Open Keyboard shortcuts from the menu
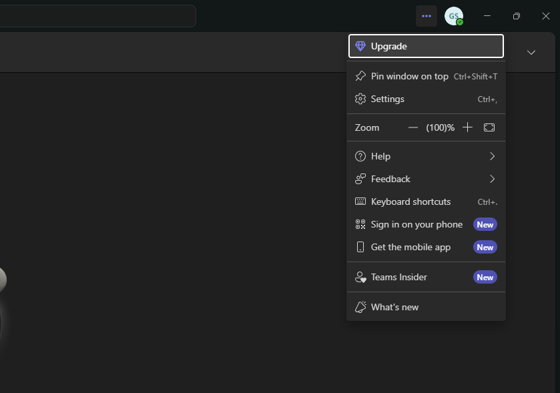The width and height of the screenshot is (560, 393). (410, 202)
